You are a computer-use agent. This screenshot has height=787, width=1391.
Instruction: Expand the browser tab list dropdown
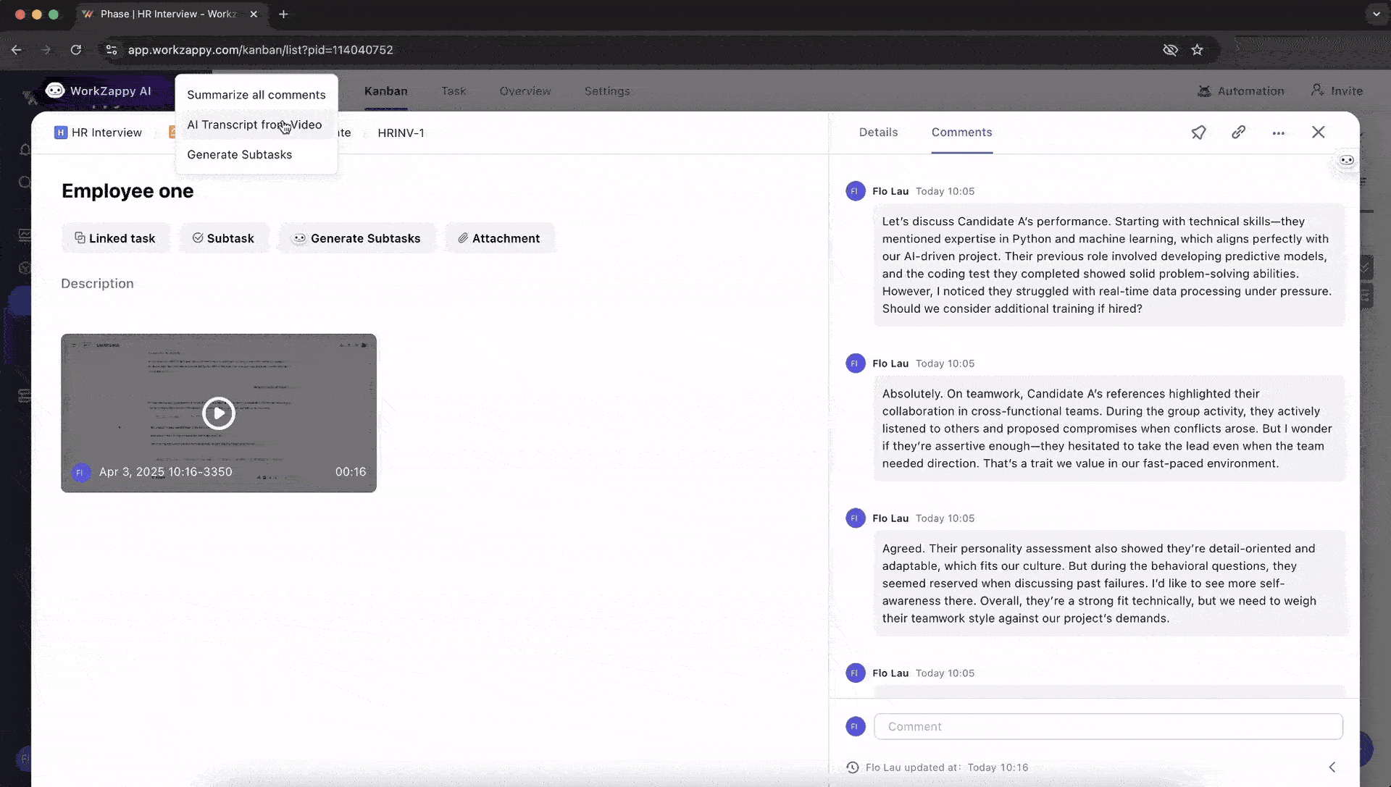pos(1376,14)
